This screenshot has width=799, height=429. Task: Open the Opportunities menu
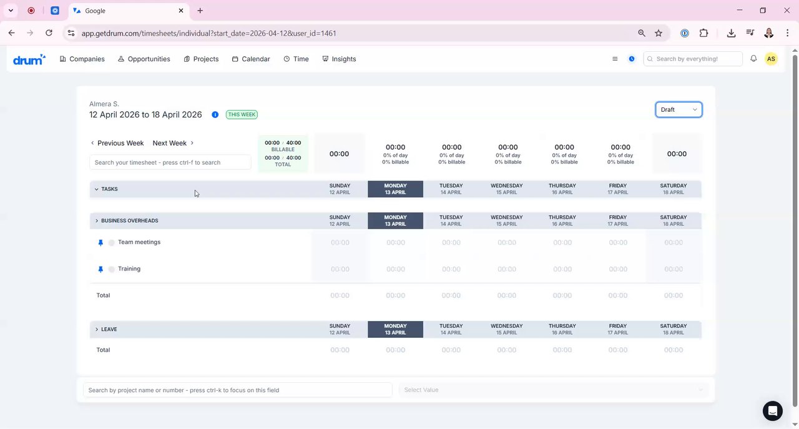pos(144,59)
